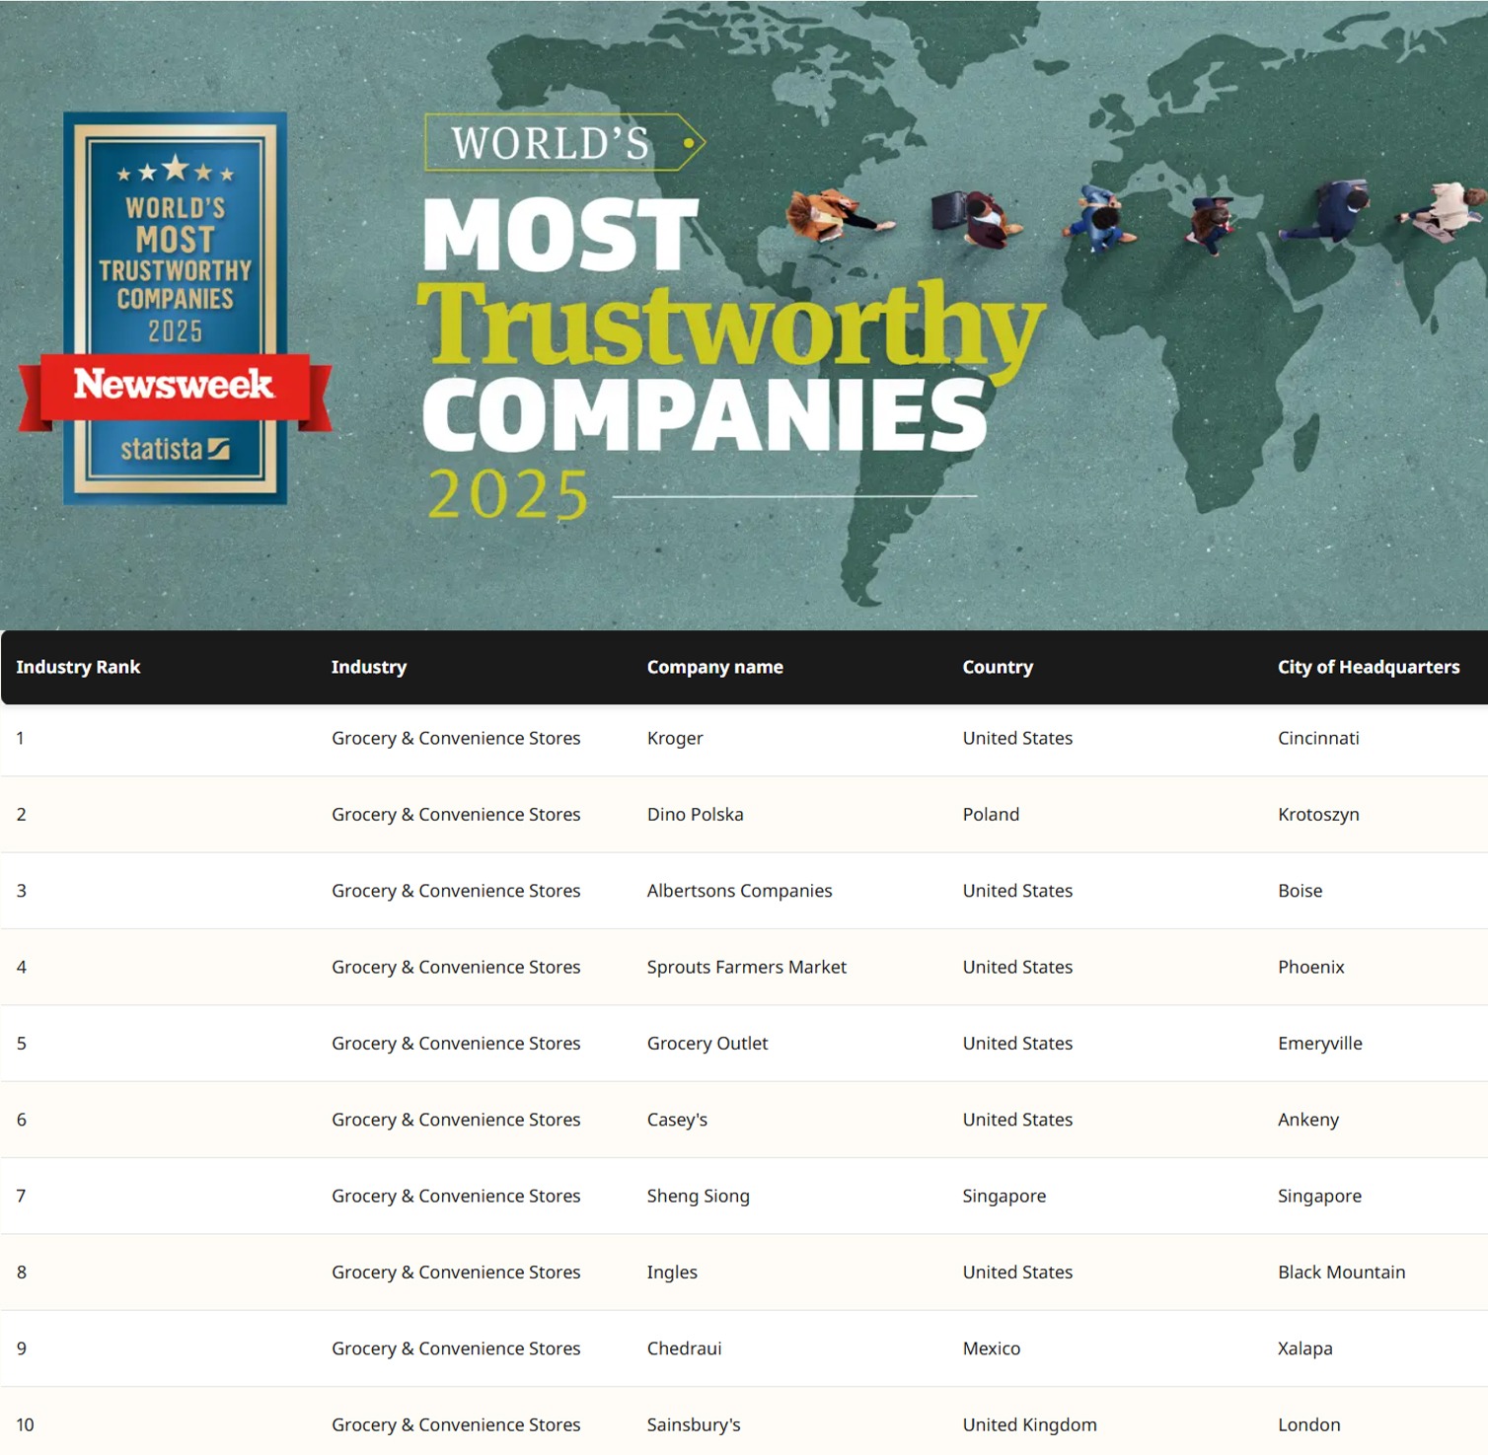Click on Albertsons Companies in table
Viewport: 1488px width, 1455px height.
point(739,891)
